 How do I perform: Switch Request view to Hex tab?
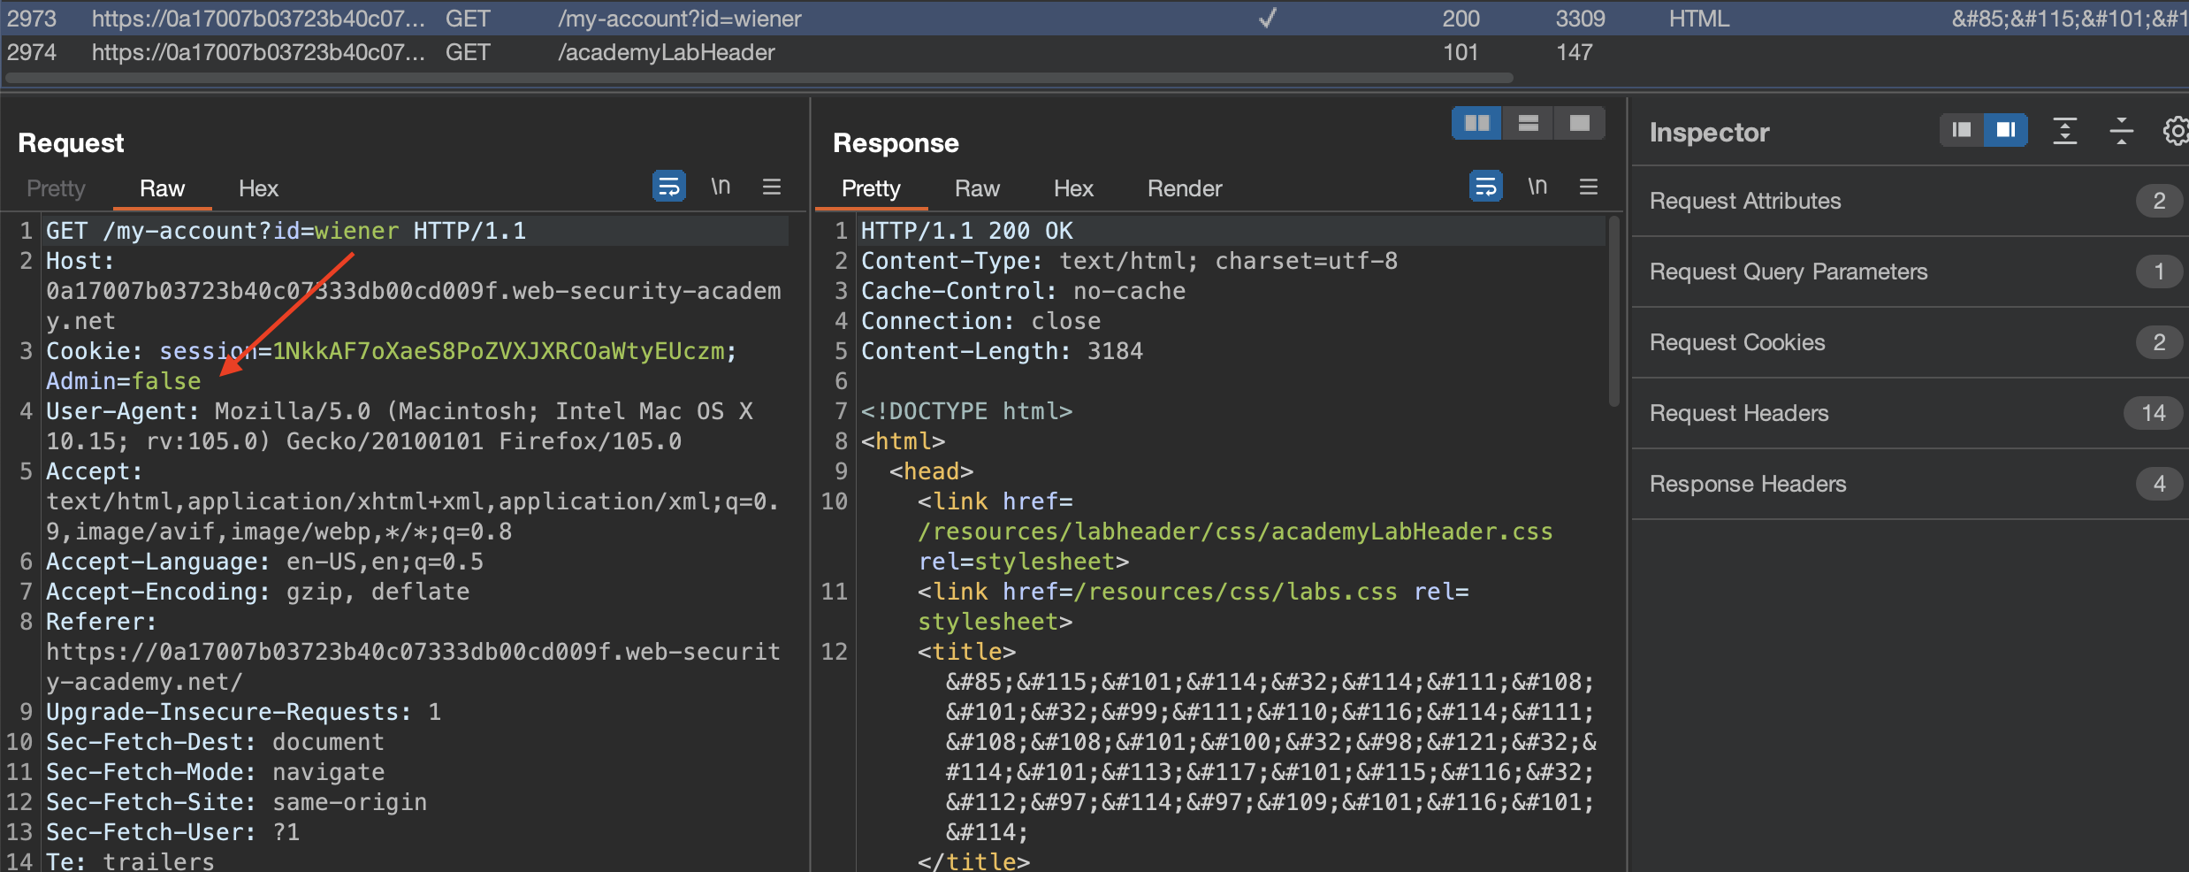pyautogui.click(x=258, y=188)
